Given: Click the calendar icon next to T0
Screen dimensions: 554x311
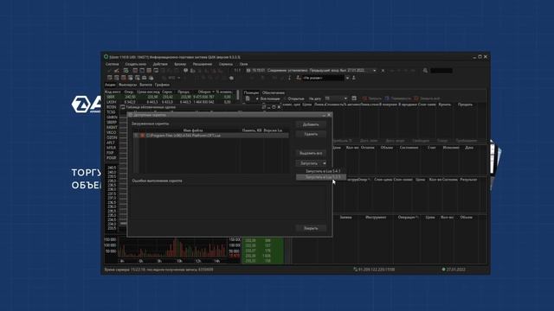Looking at the screenshot, I should click(x=354, y=98).
